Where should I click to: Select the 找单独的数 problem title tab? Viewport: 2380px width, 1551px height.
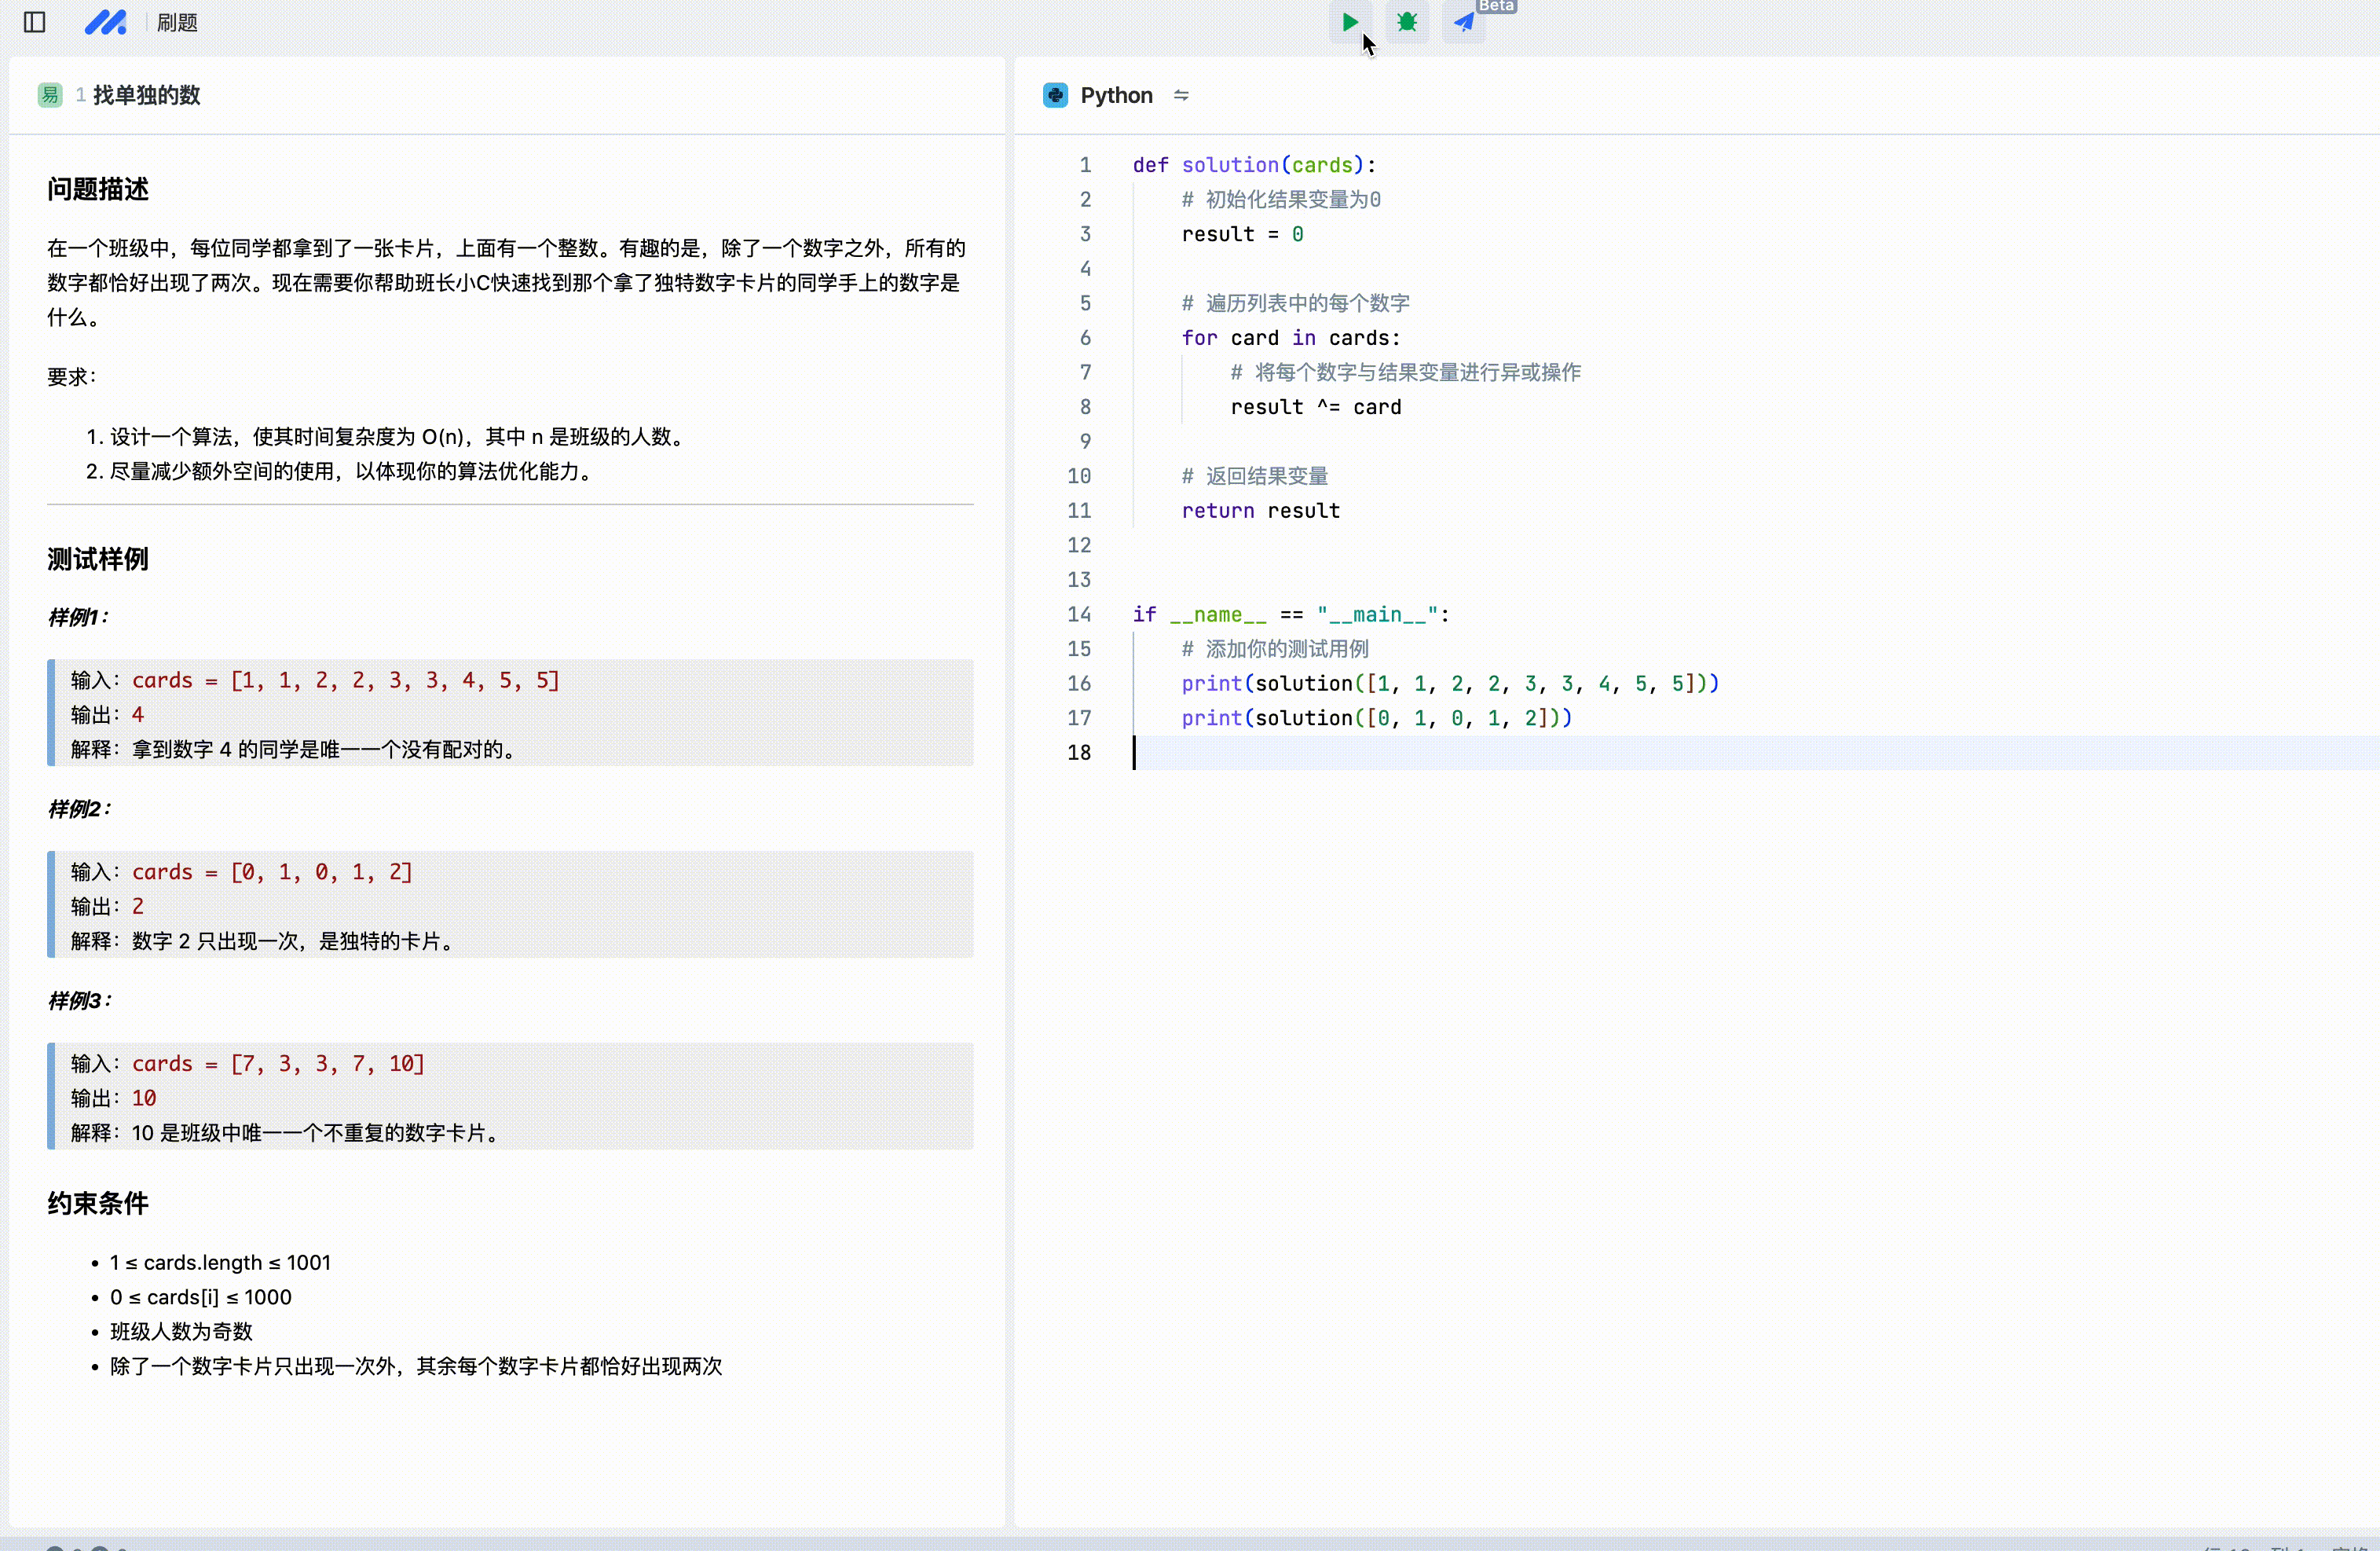click(x=146, y=95)
